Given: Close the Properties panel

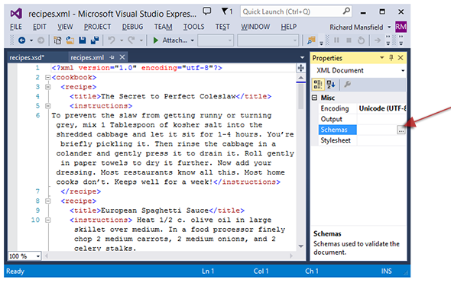Looking at the screenshot, I should (x=401, y=58).
